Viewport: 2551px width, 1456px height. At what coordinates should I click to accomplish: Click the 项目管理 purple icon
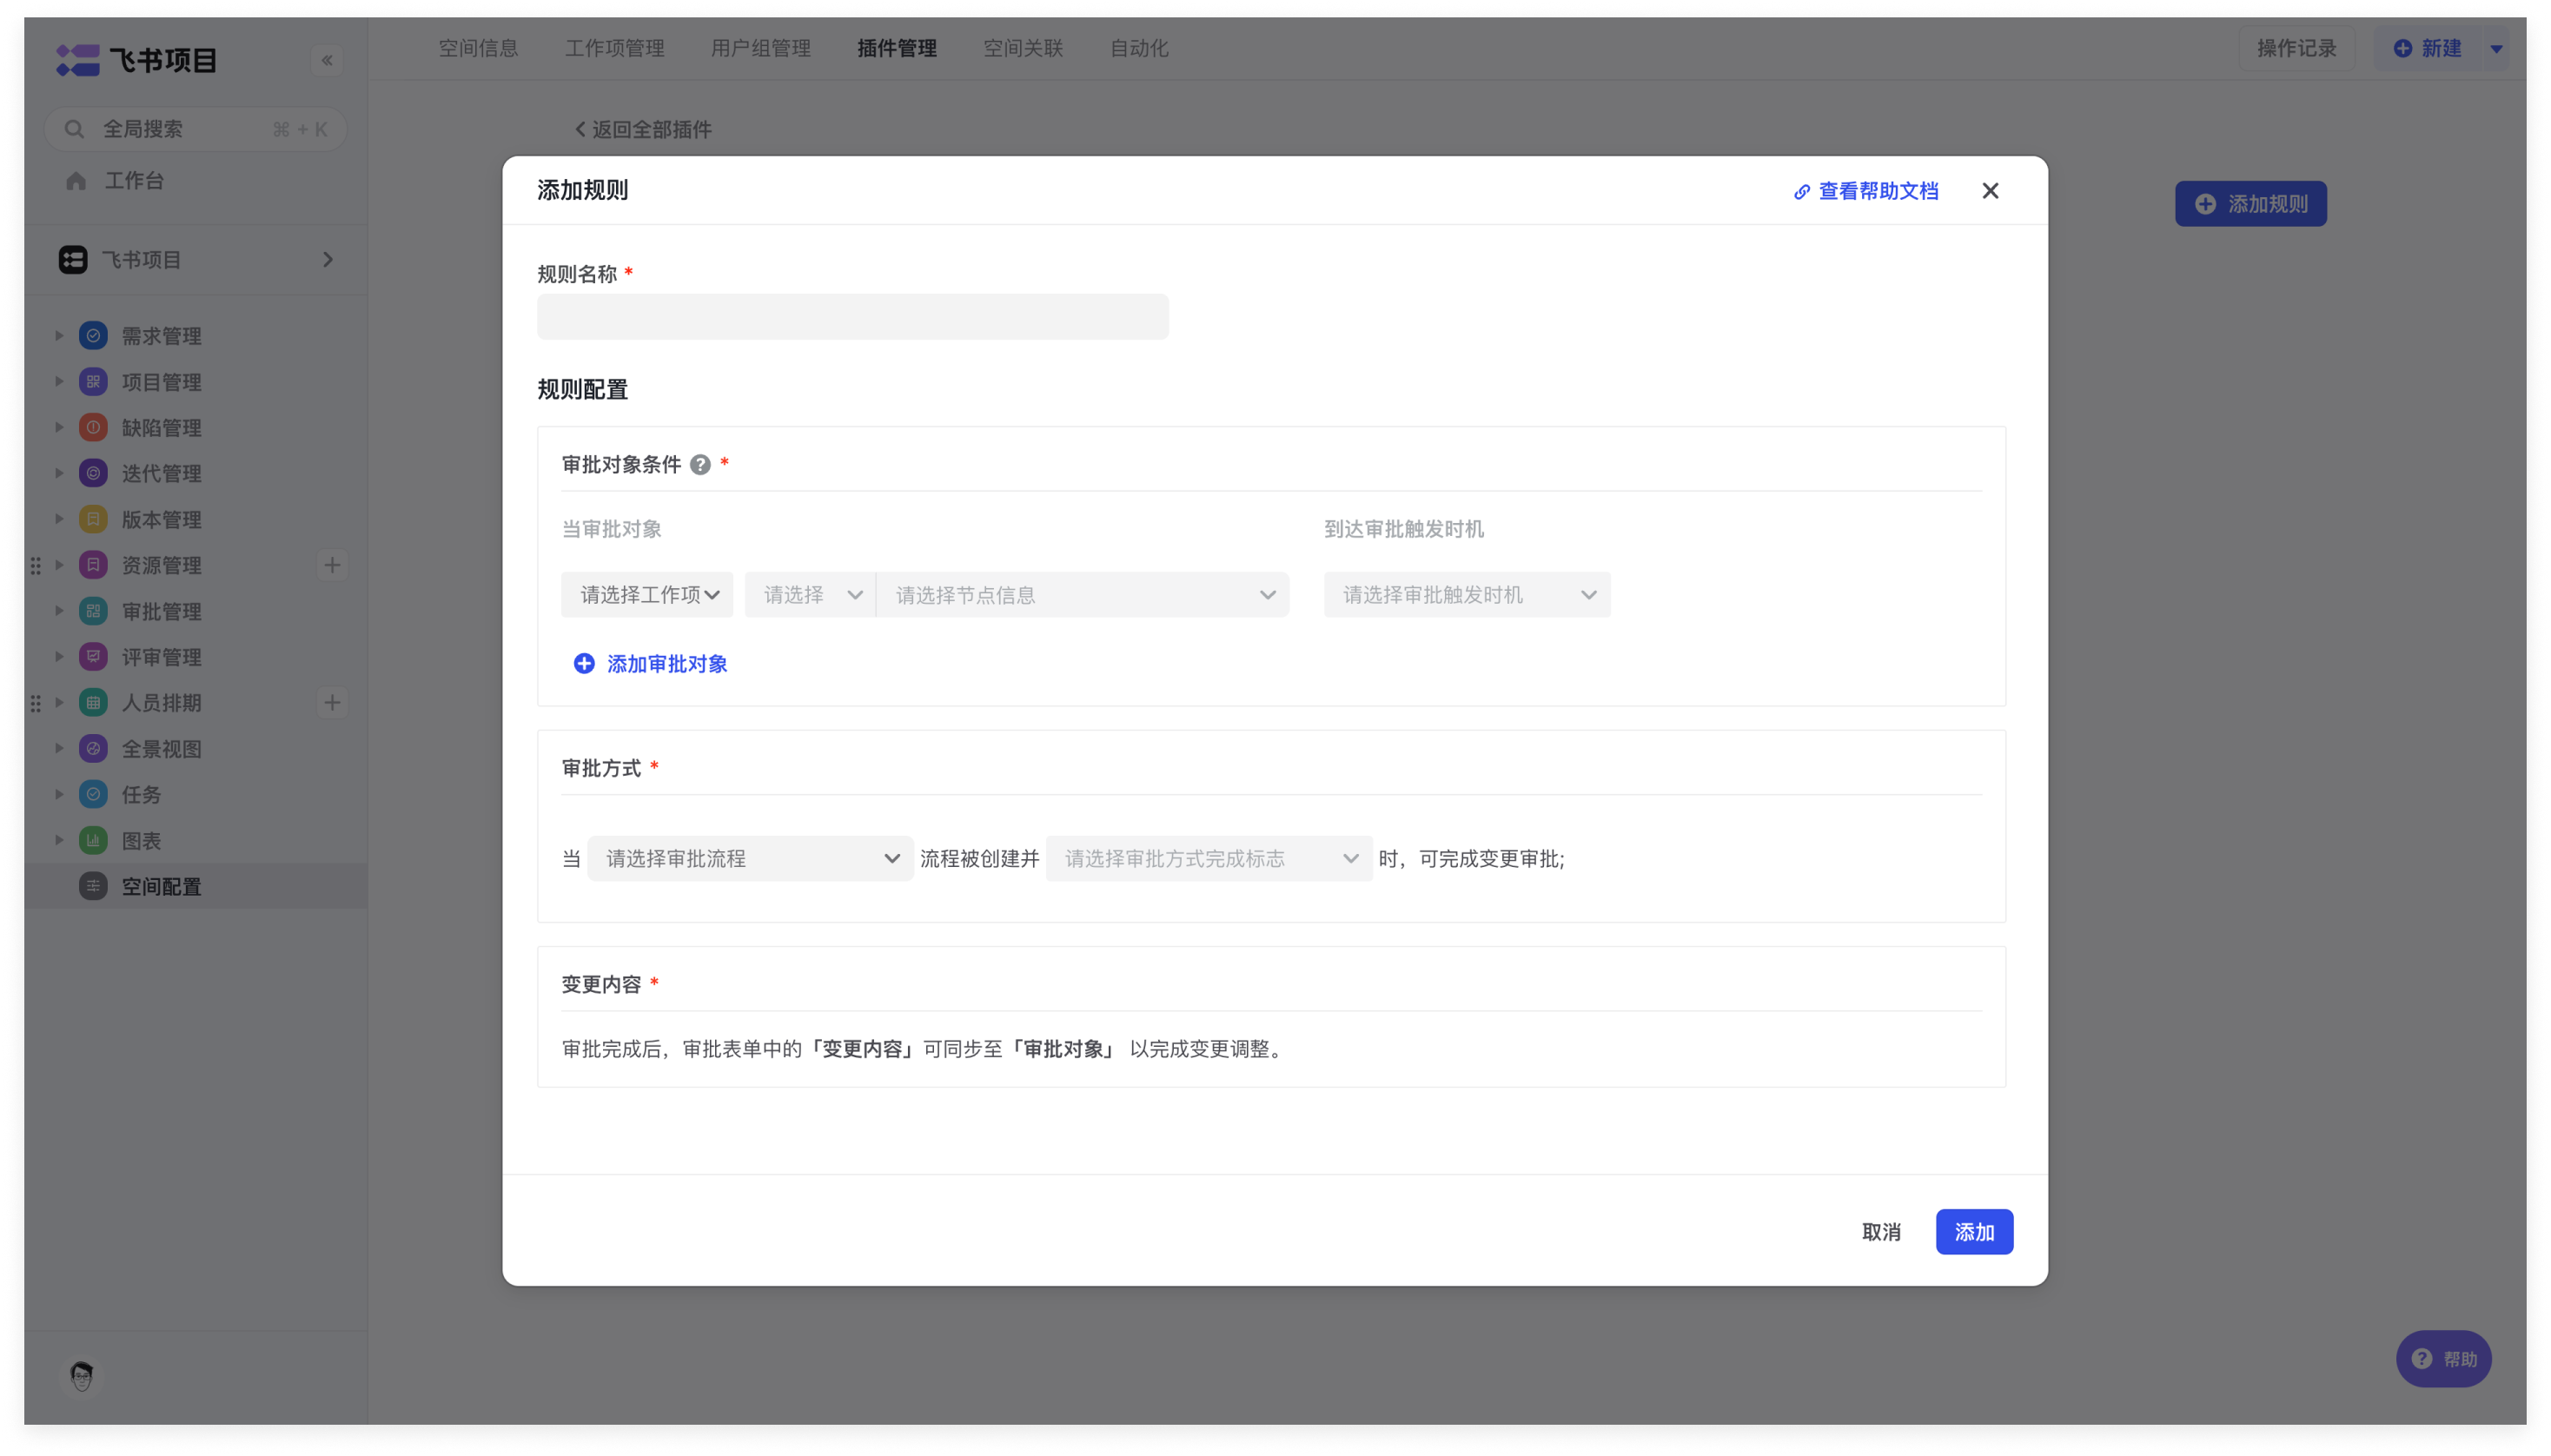coord(93,382)
